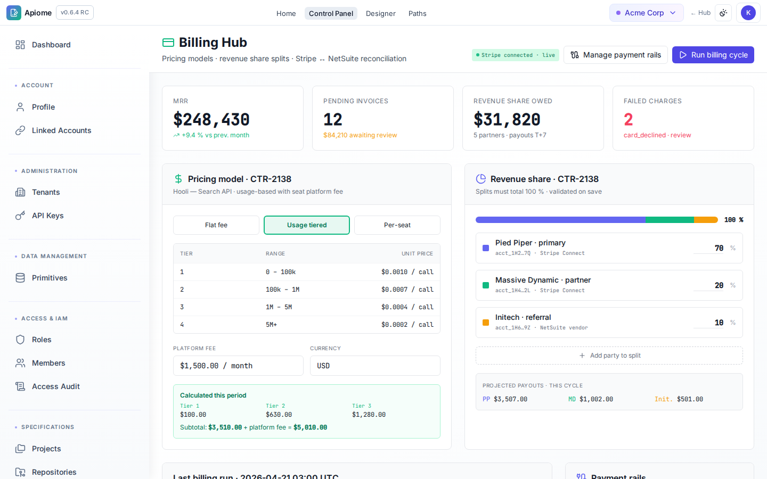The height and width of the screenshot is (479, 767).
Task: Click the Stripe connected live badge
Action: click(x=516, y=55)
